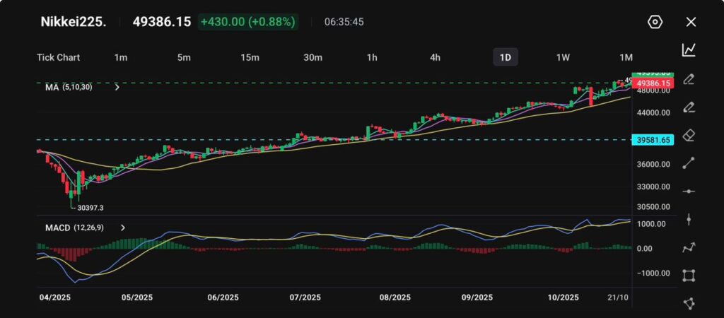This screenshot has width=724, height=318.
Task: Switch to the Tick Chart view
Action: (x=58, y=57)
